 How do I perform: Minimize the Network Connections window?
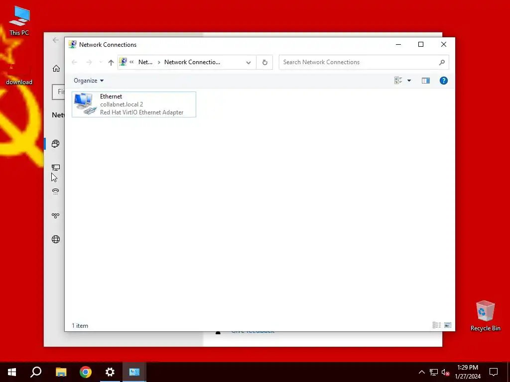click(x=398, y=44)
